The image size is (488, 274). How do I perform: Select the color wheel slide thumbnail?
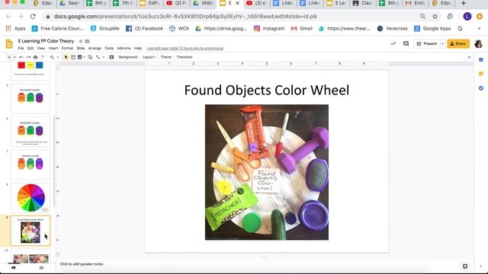pyautogui.click(x=30, y=198)
